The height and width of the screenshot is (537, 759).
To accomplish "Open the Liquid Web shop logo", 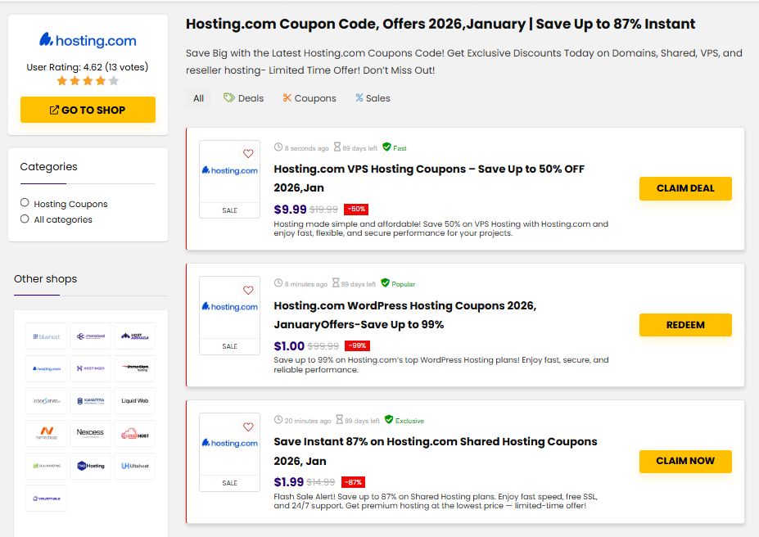I will click(x=134, y=401).
